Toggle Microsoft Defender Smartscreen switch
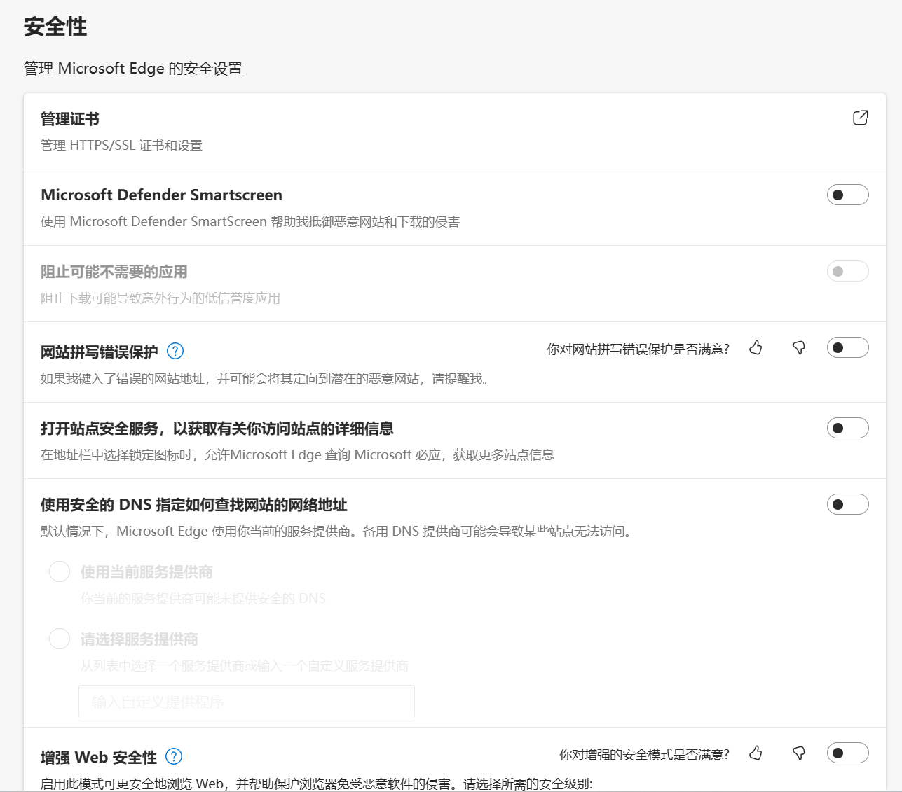Screen dimensions: 902x792 [x=847, y=195]
